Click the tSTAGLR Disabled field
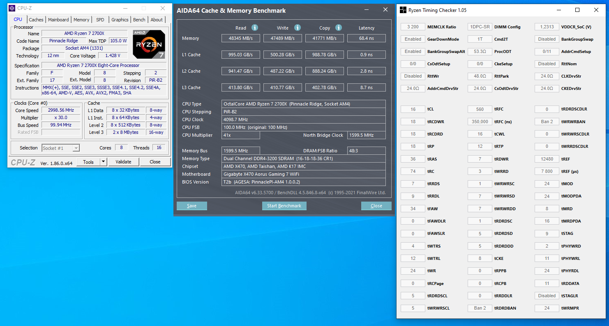The height and width of the screenshot is (326, 609). [547, 296]
